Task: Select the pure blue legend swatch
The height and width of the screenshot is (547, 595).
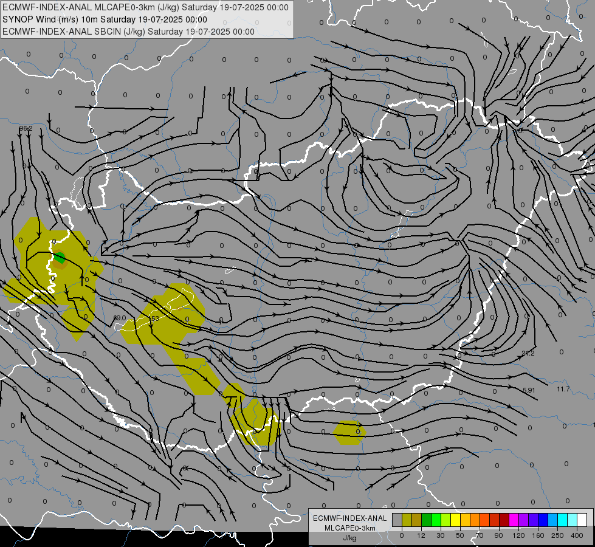Action: (543, 520)
